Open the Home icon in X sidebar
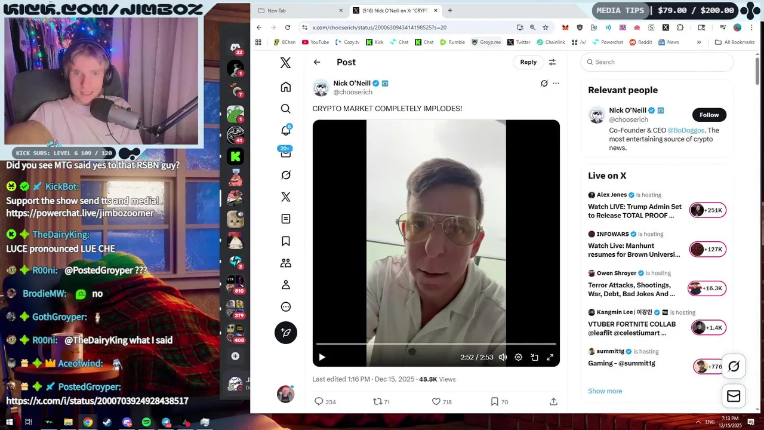764x430 pixels. tap(286, 87)
